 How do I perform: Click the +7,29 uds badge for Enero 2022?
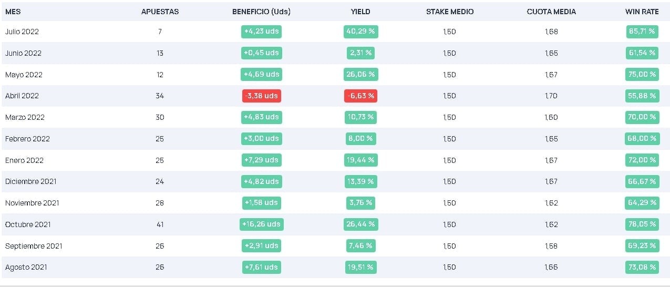coord(261,160)
